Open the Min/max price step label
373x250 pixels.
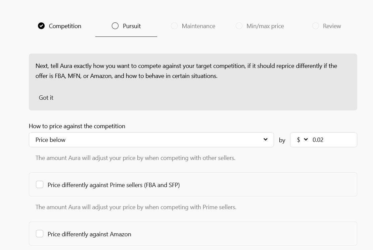click(x=265, y=26)
